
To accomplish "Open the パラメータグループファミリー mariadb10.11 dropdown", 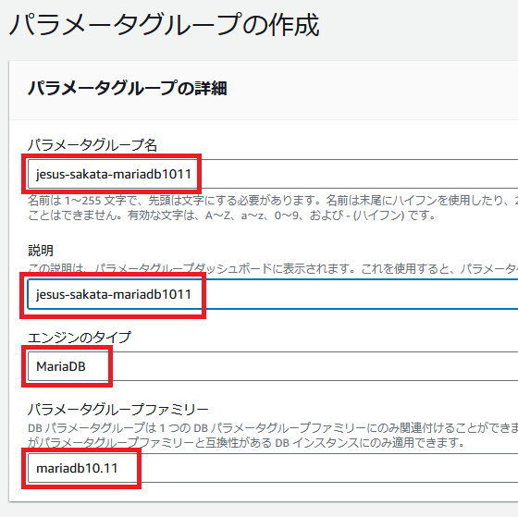I will (273, 468).
